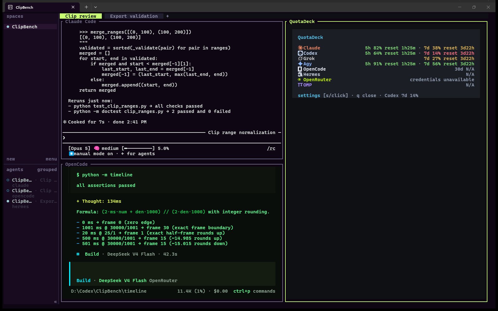This screenshot has width=498, height=311.
Task: Click the brain icon next to medium
Action: coord(96,148)
